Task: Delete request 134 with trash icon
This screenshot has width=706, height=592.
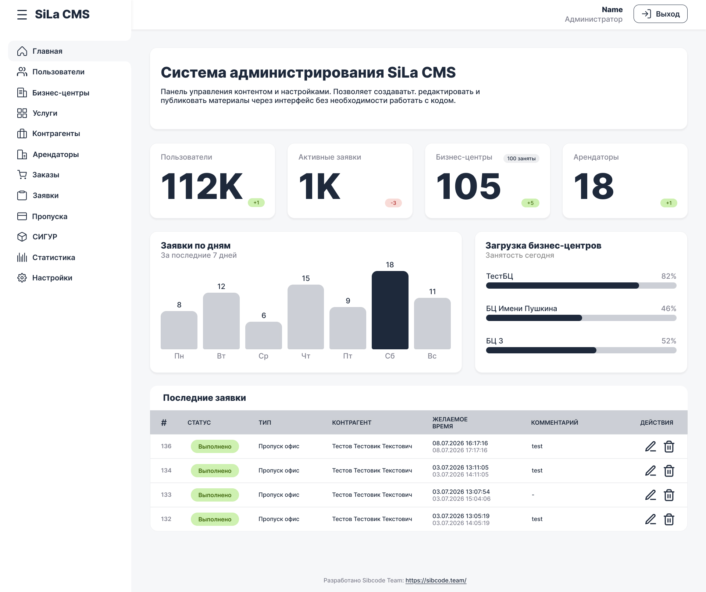Action: point(669,471)
